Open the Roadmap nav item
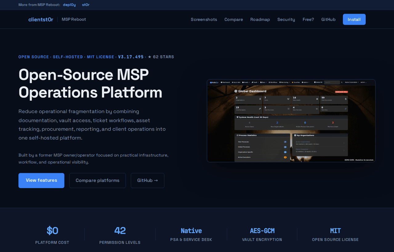 point(260,19)
